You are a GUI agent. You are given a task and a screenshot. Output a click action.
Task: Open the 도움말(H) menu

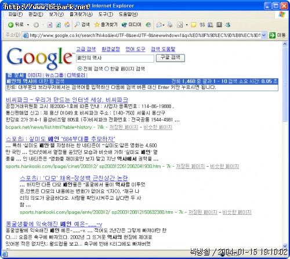[128, 15]
